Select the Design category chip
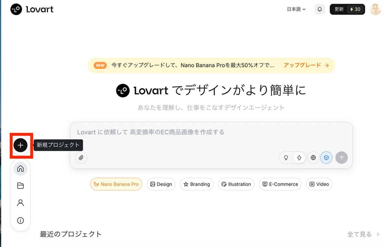 coord(161,184)
